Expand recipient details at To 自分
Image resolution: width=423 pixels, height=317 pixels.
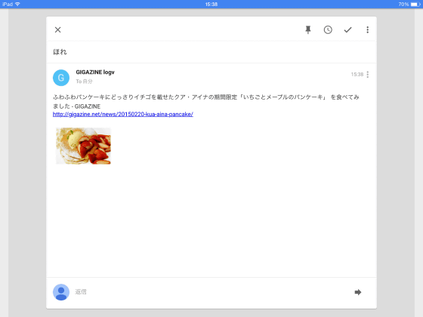[x=84, y=82]
